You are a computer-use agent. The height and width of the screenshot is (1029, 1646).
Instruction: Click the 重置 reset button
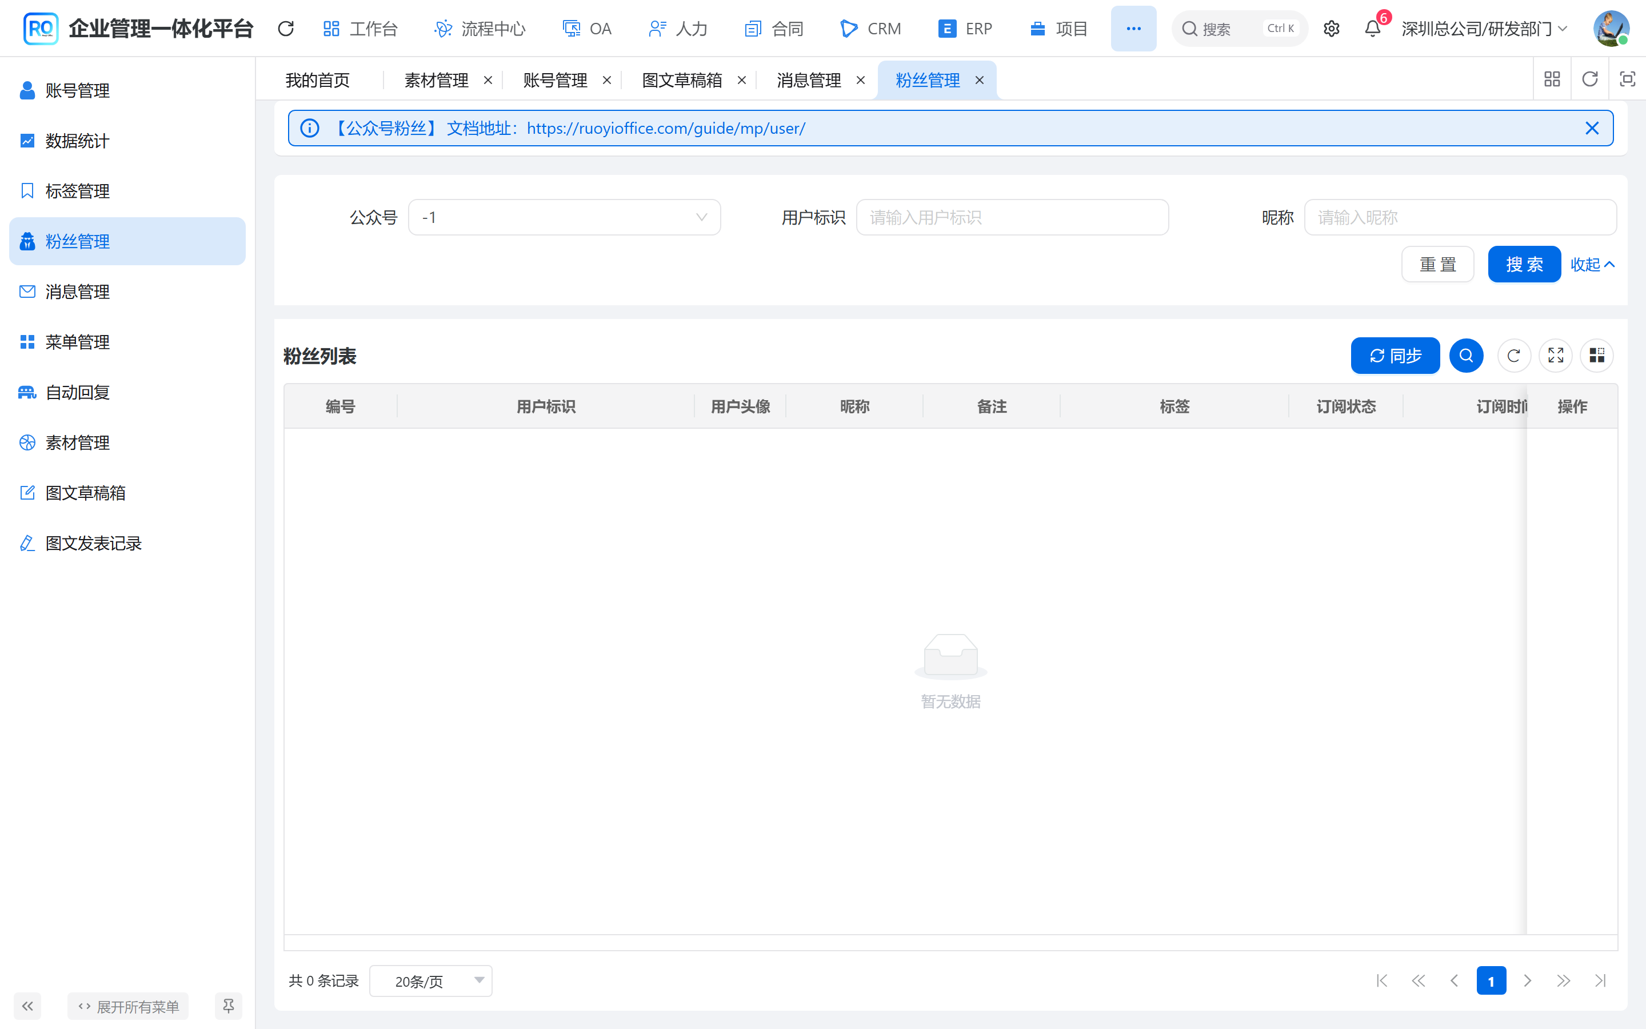(1437, 264)
